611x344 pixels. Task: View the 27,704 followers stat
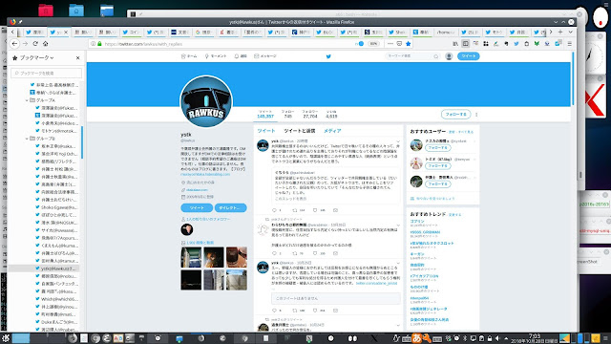pyautogui.click(x=309, y=114)
